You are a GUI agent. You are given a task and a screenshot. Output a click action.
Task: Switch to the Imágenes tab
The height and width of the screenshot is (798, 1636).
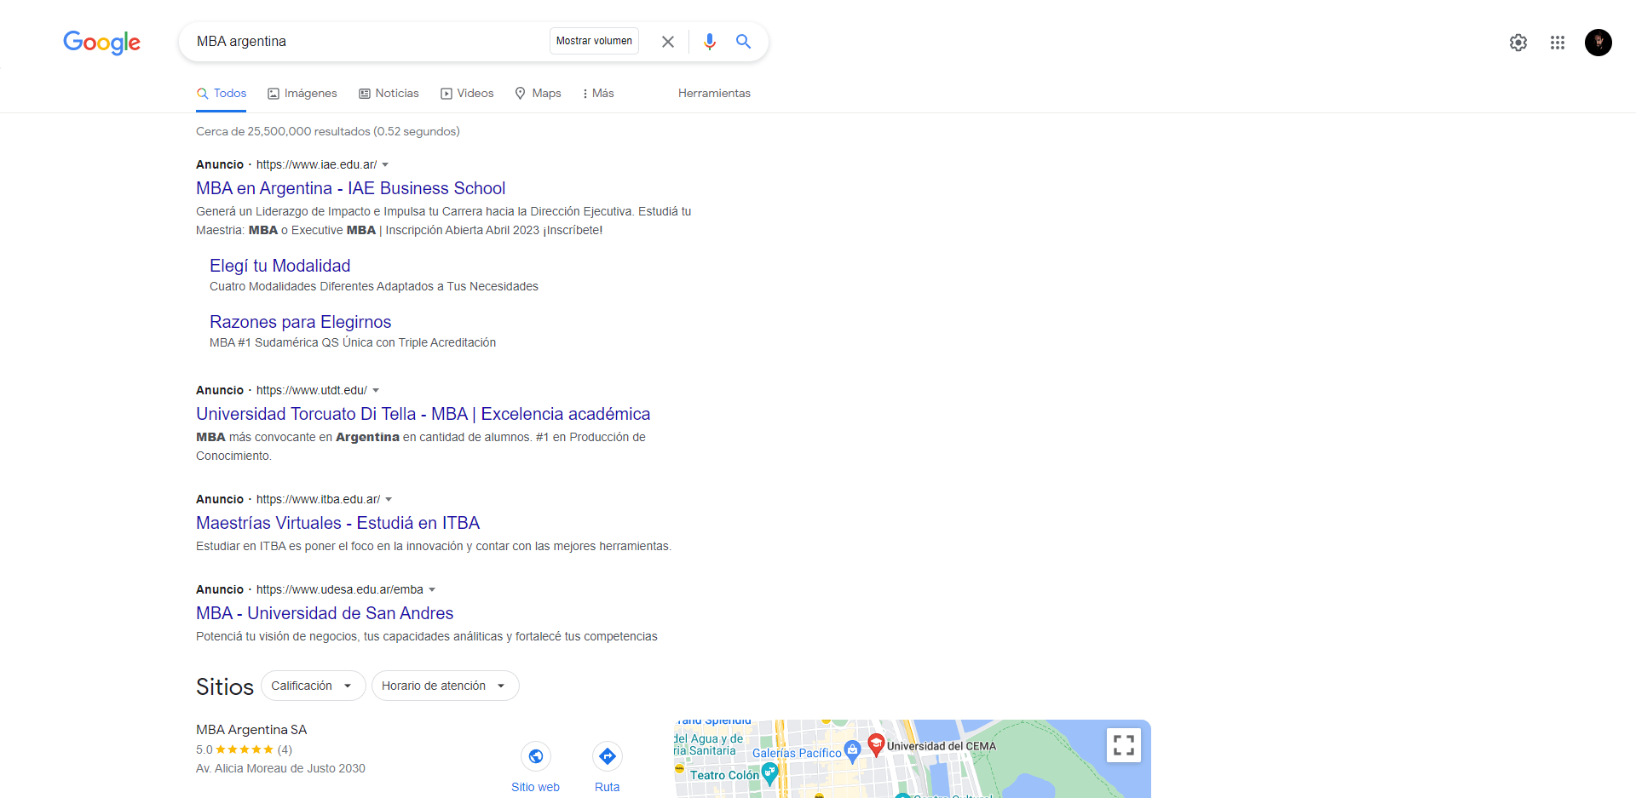[302, 94]
